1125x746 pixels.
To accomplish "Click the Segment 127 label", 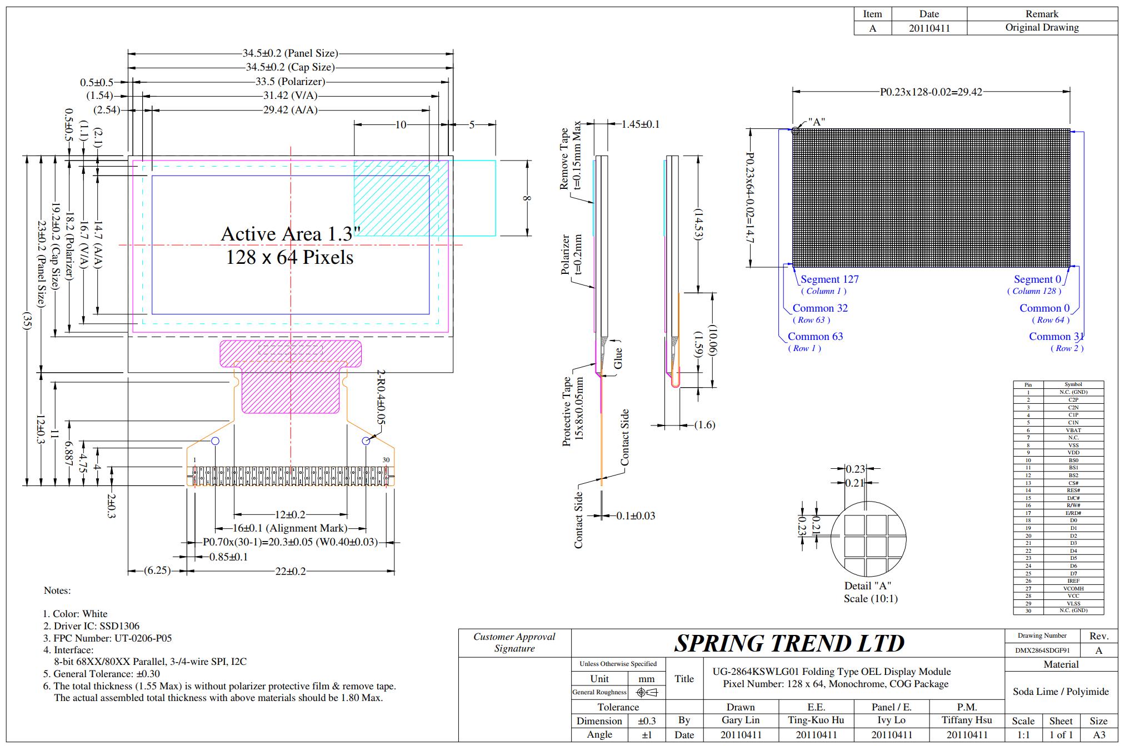I will point(829,279).
